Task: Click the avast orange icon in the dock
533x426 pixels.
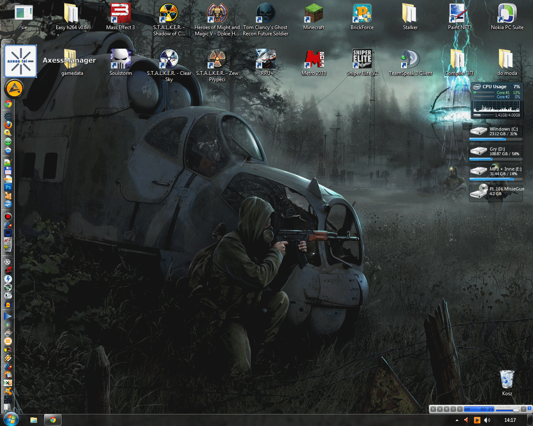Action: coord(7,391)
